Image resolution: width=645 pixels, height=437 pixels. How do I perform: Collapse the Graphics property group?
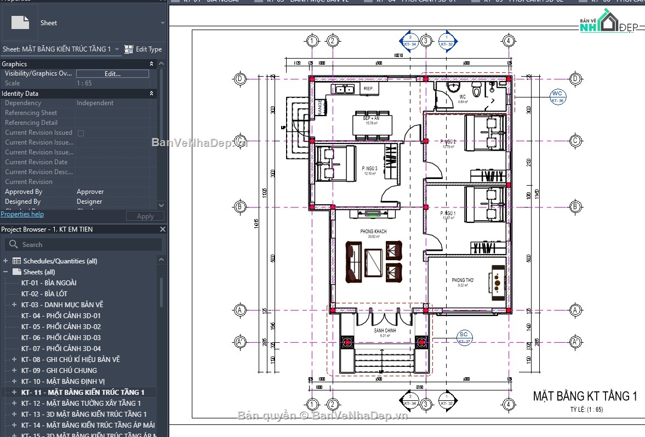[151, 64]
